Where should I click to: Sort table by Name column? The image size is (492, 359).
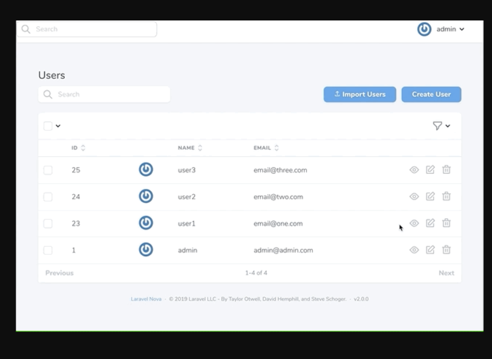(190, 148)
